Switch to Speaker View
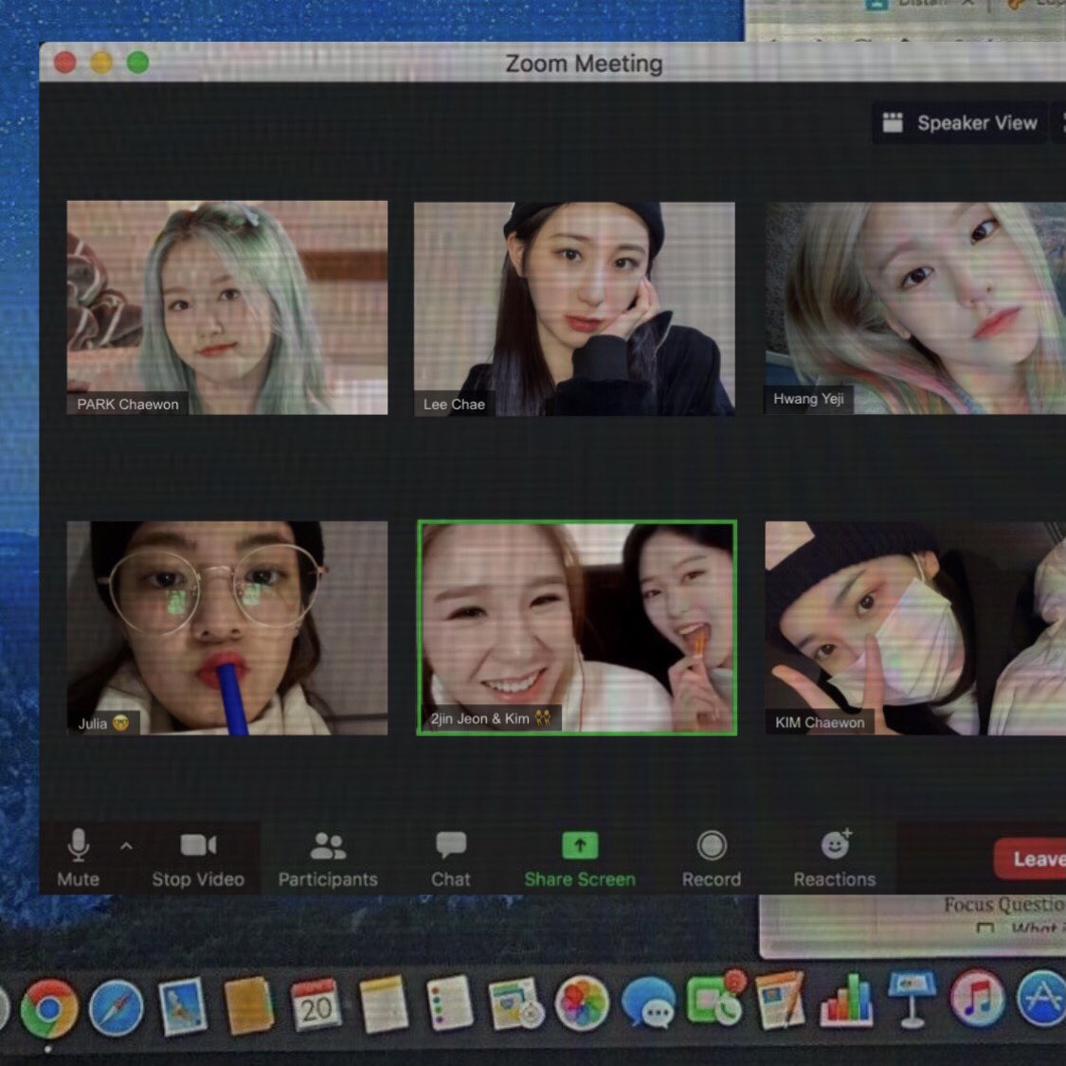This screenshot has height=1066, width=1066. (959, 123)
